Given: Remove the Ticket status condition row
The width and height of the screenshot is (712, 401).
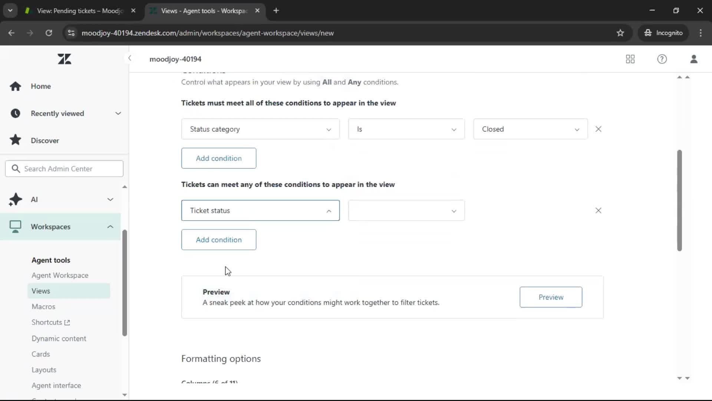Looking at the screenshot, I should pos(598,211).
